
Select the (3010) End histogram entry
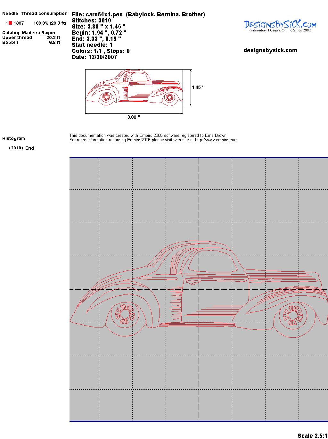click(x=21, y=148)
